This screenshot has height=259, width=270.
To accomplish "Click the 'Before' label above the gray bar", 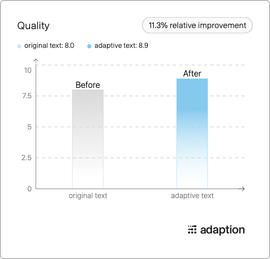I will tap(88, 85).
